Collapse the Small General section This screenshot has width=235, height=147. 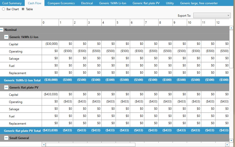[6, 138]
